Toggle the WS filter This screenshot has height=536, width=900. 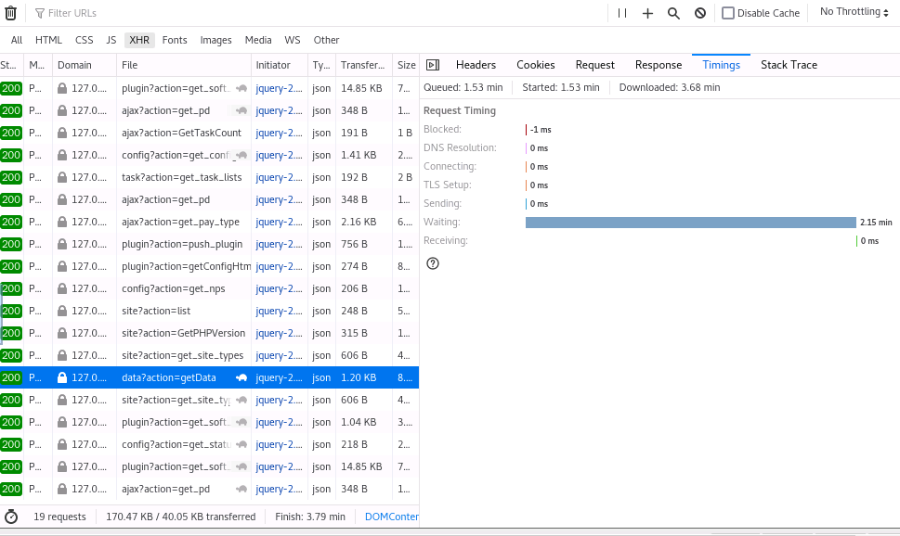(x=293, y=40)
